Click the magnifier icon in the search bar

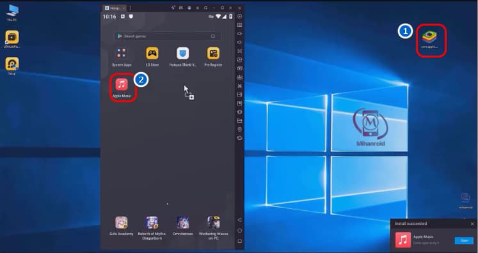pos(213,36)
